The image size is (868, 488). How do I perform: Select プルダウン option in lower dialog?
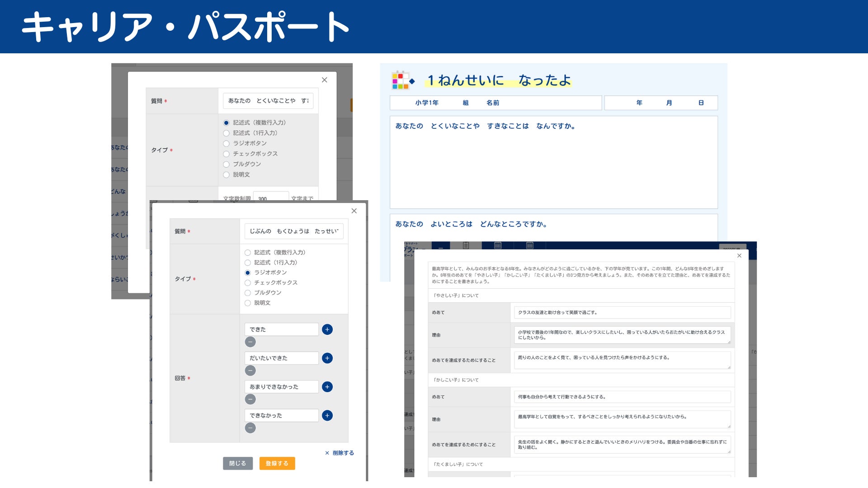pyautogui.click(x=248, y=293)
